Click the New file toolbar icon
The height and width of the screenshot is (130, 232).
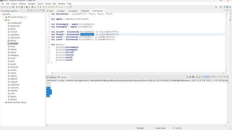(x=2, y=7)
